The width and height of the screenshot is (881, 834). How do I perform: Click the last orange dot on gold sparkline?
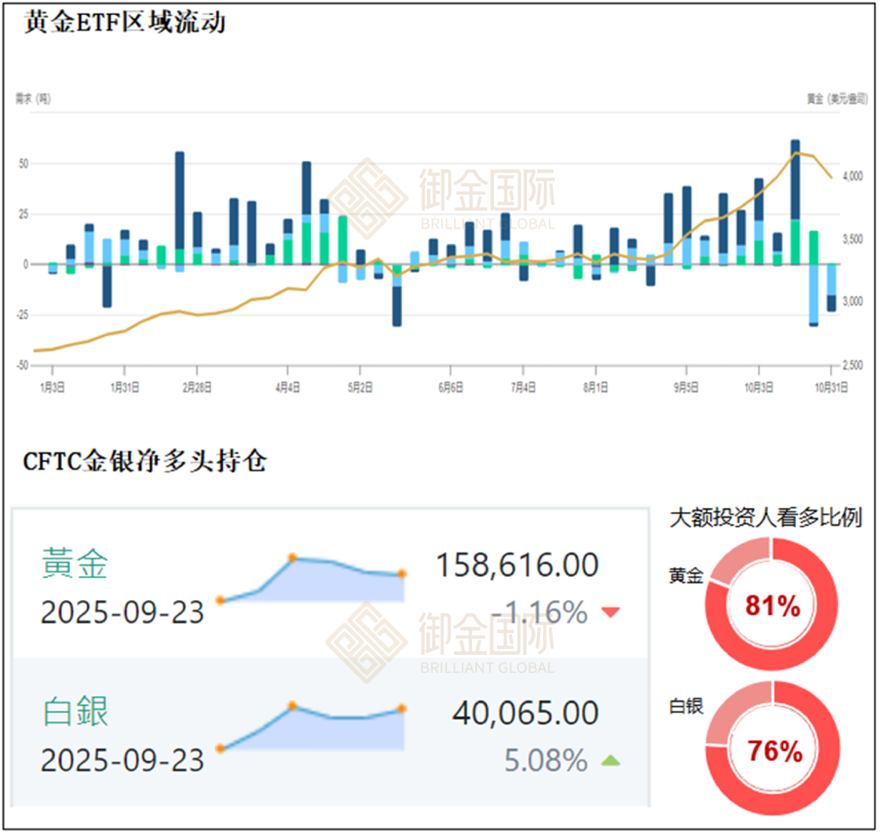402,574
